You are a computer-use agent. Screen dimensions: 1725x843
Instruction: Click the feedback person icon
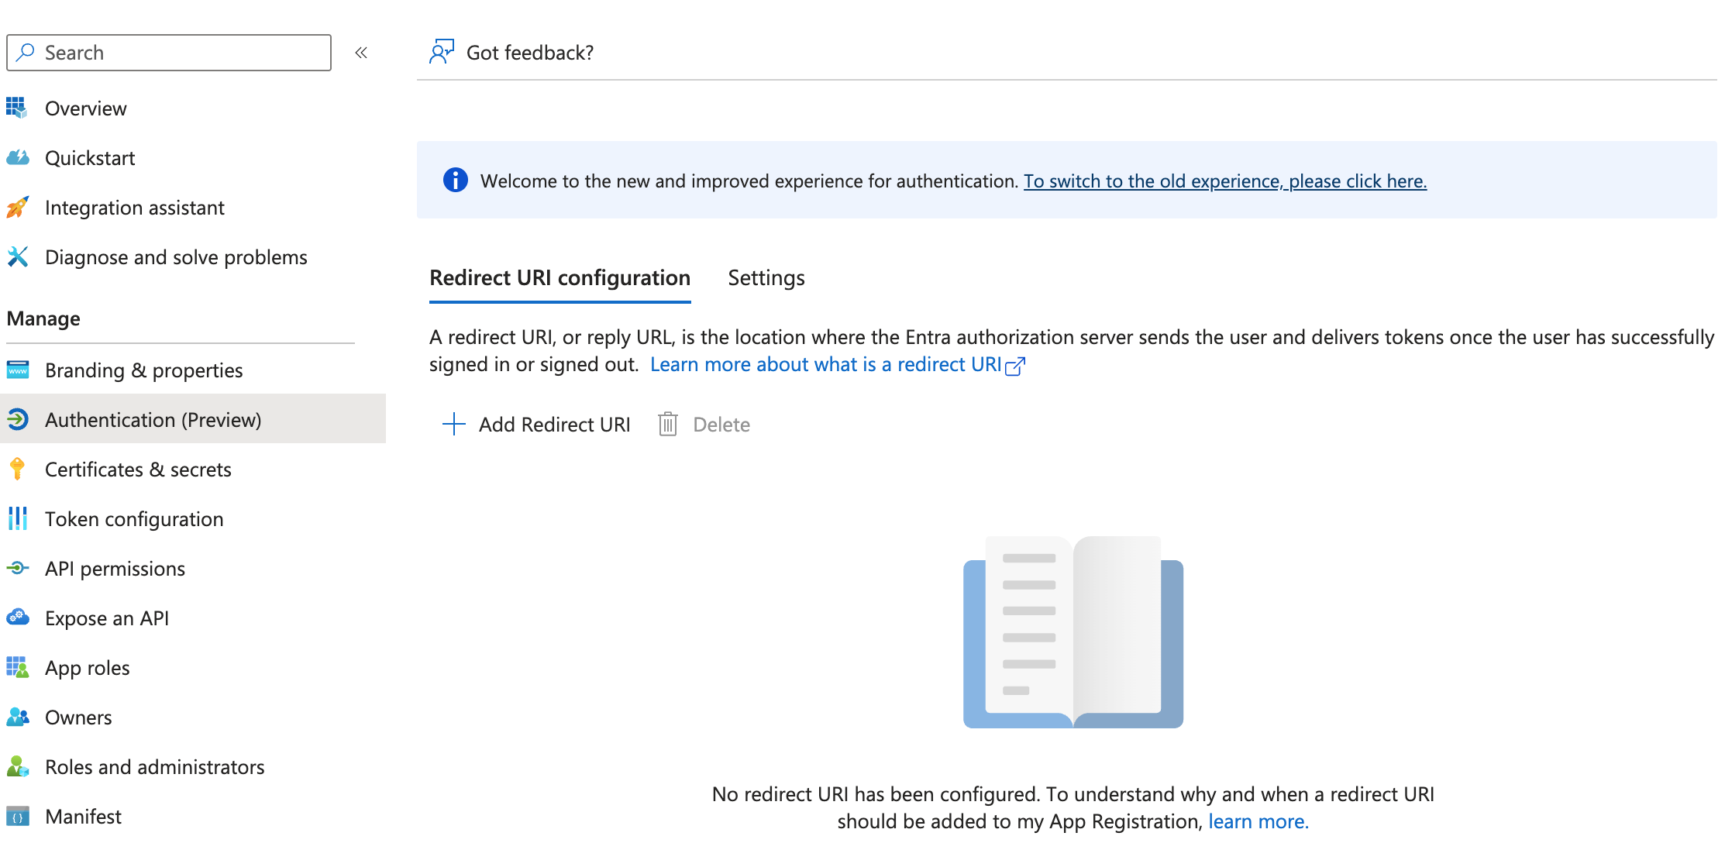pos(442,52)
